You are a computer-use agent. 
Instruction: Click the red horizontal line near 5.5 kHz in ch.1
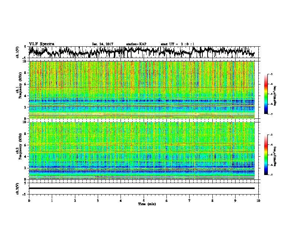tap(141, 87)
